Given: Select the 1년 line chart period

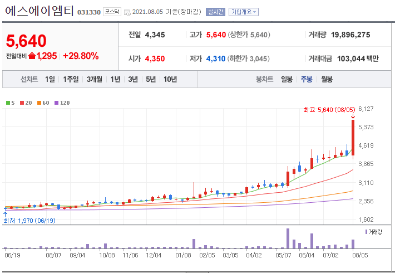Looking at the screenshot, I should click(115, 80).
